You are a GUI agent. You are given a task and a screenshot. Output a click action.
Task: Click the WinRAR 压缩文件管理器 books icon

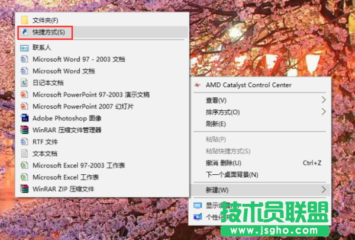point(24,130)
